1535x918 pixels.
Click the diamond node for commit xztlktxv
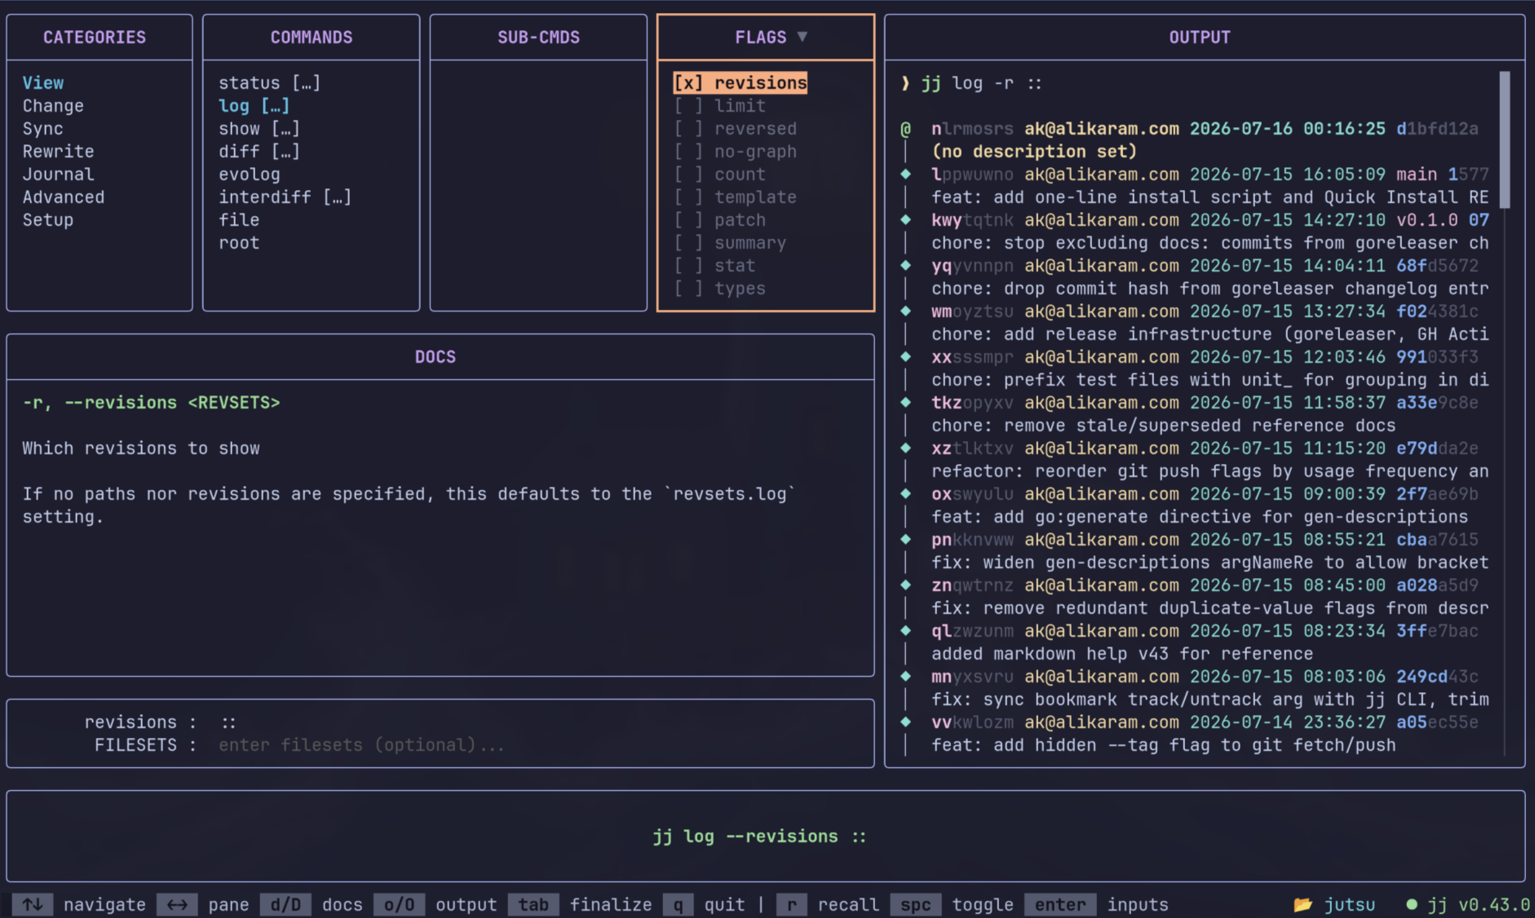pos(905,448)
